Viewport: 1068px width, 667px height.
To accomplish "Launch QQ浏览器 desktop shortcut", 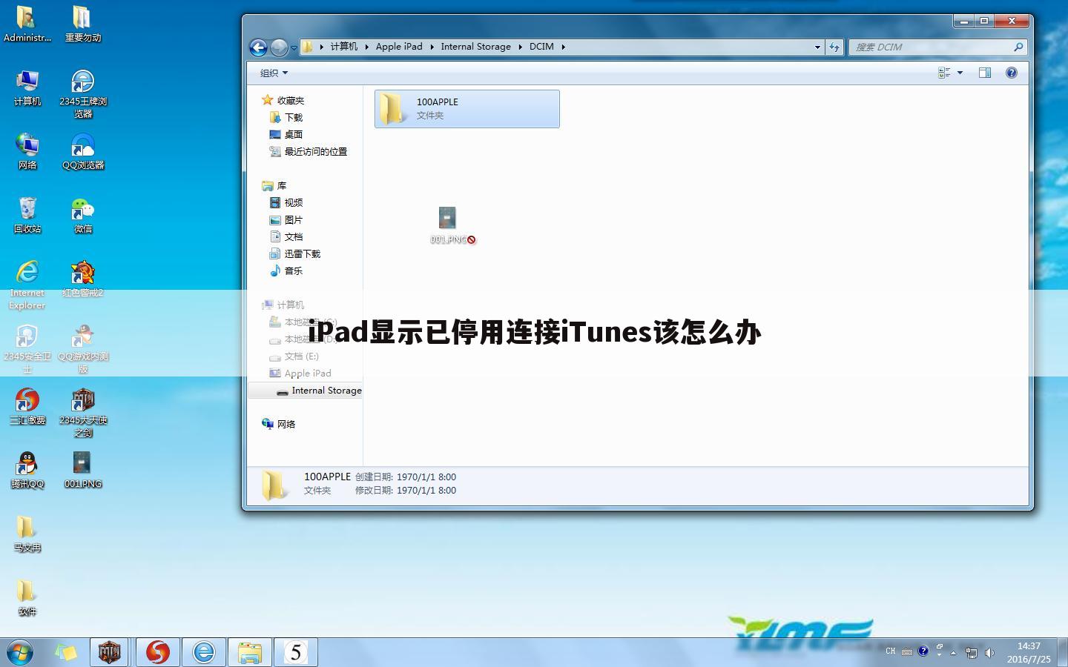I will [x=82, y=152].
